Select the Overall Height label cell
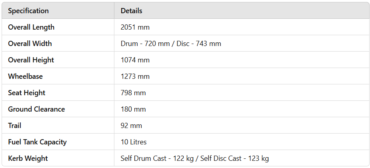 (x=31, y=60)
